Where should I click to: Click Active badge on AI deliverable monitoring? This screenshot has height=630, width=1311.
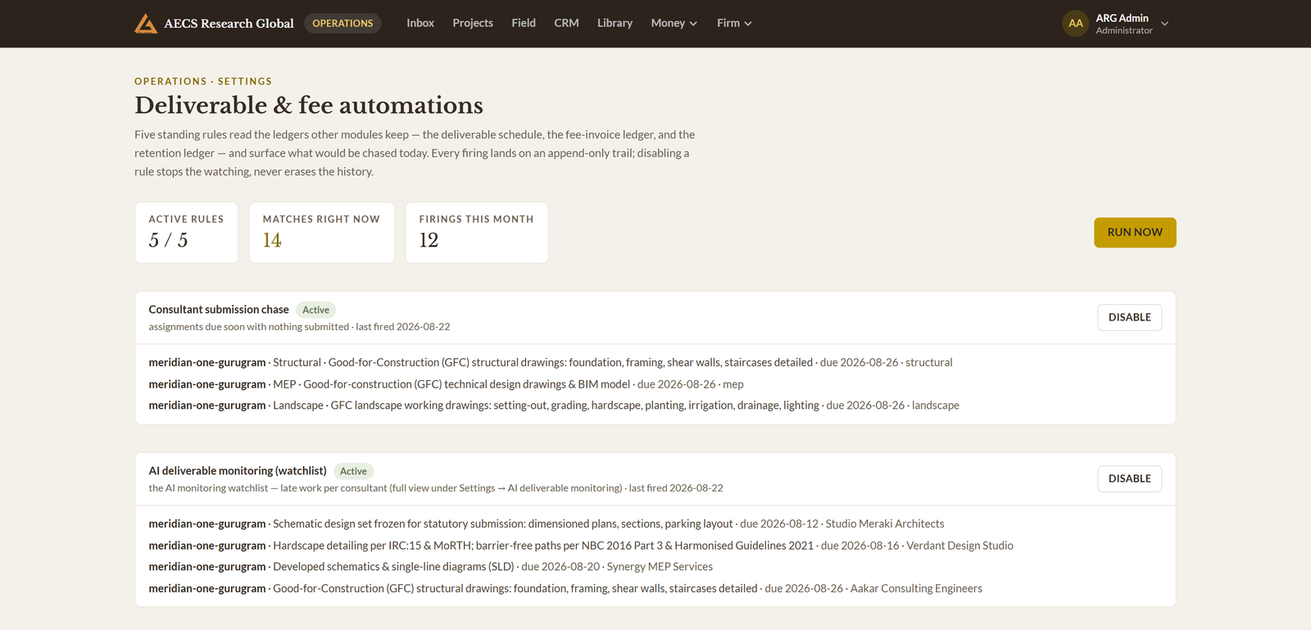pyautogui.click(x=353, y=471)
